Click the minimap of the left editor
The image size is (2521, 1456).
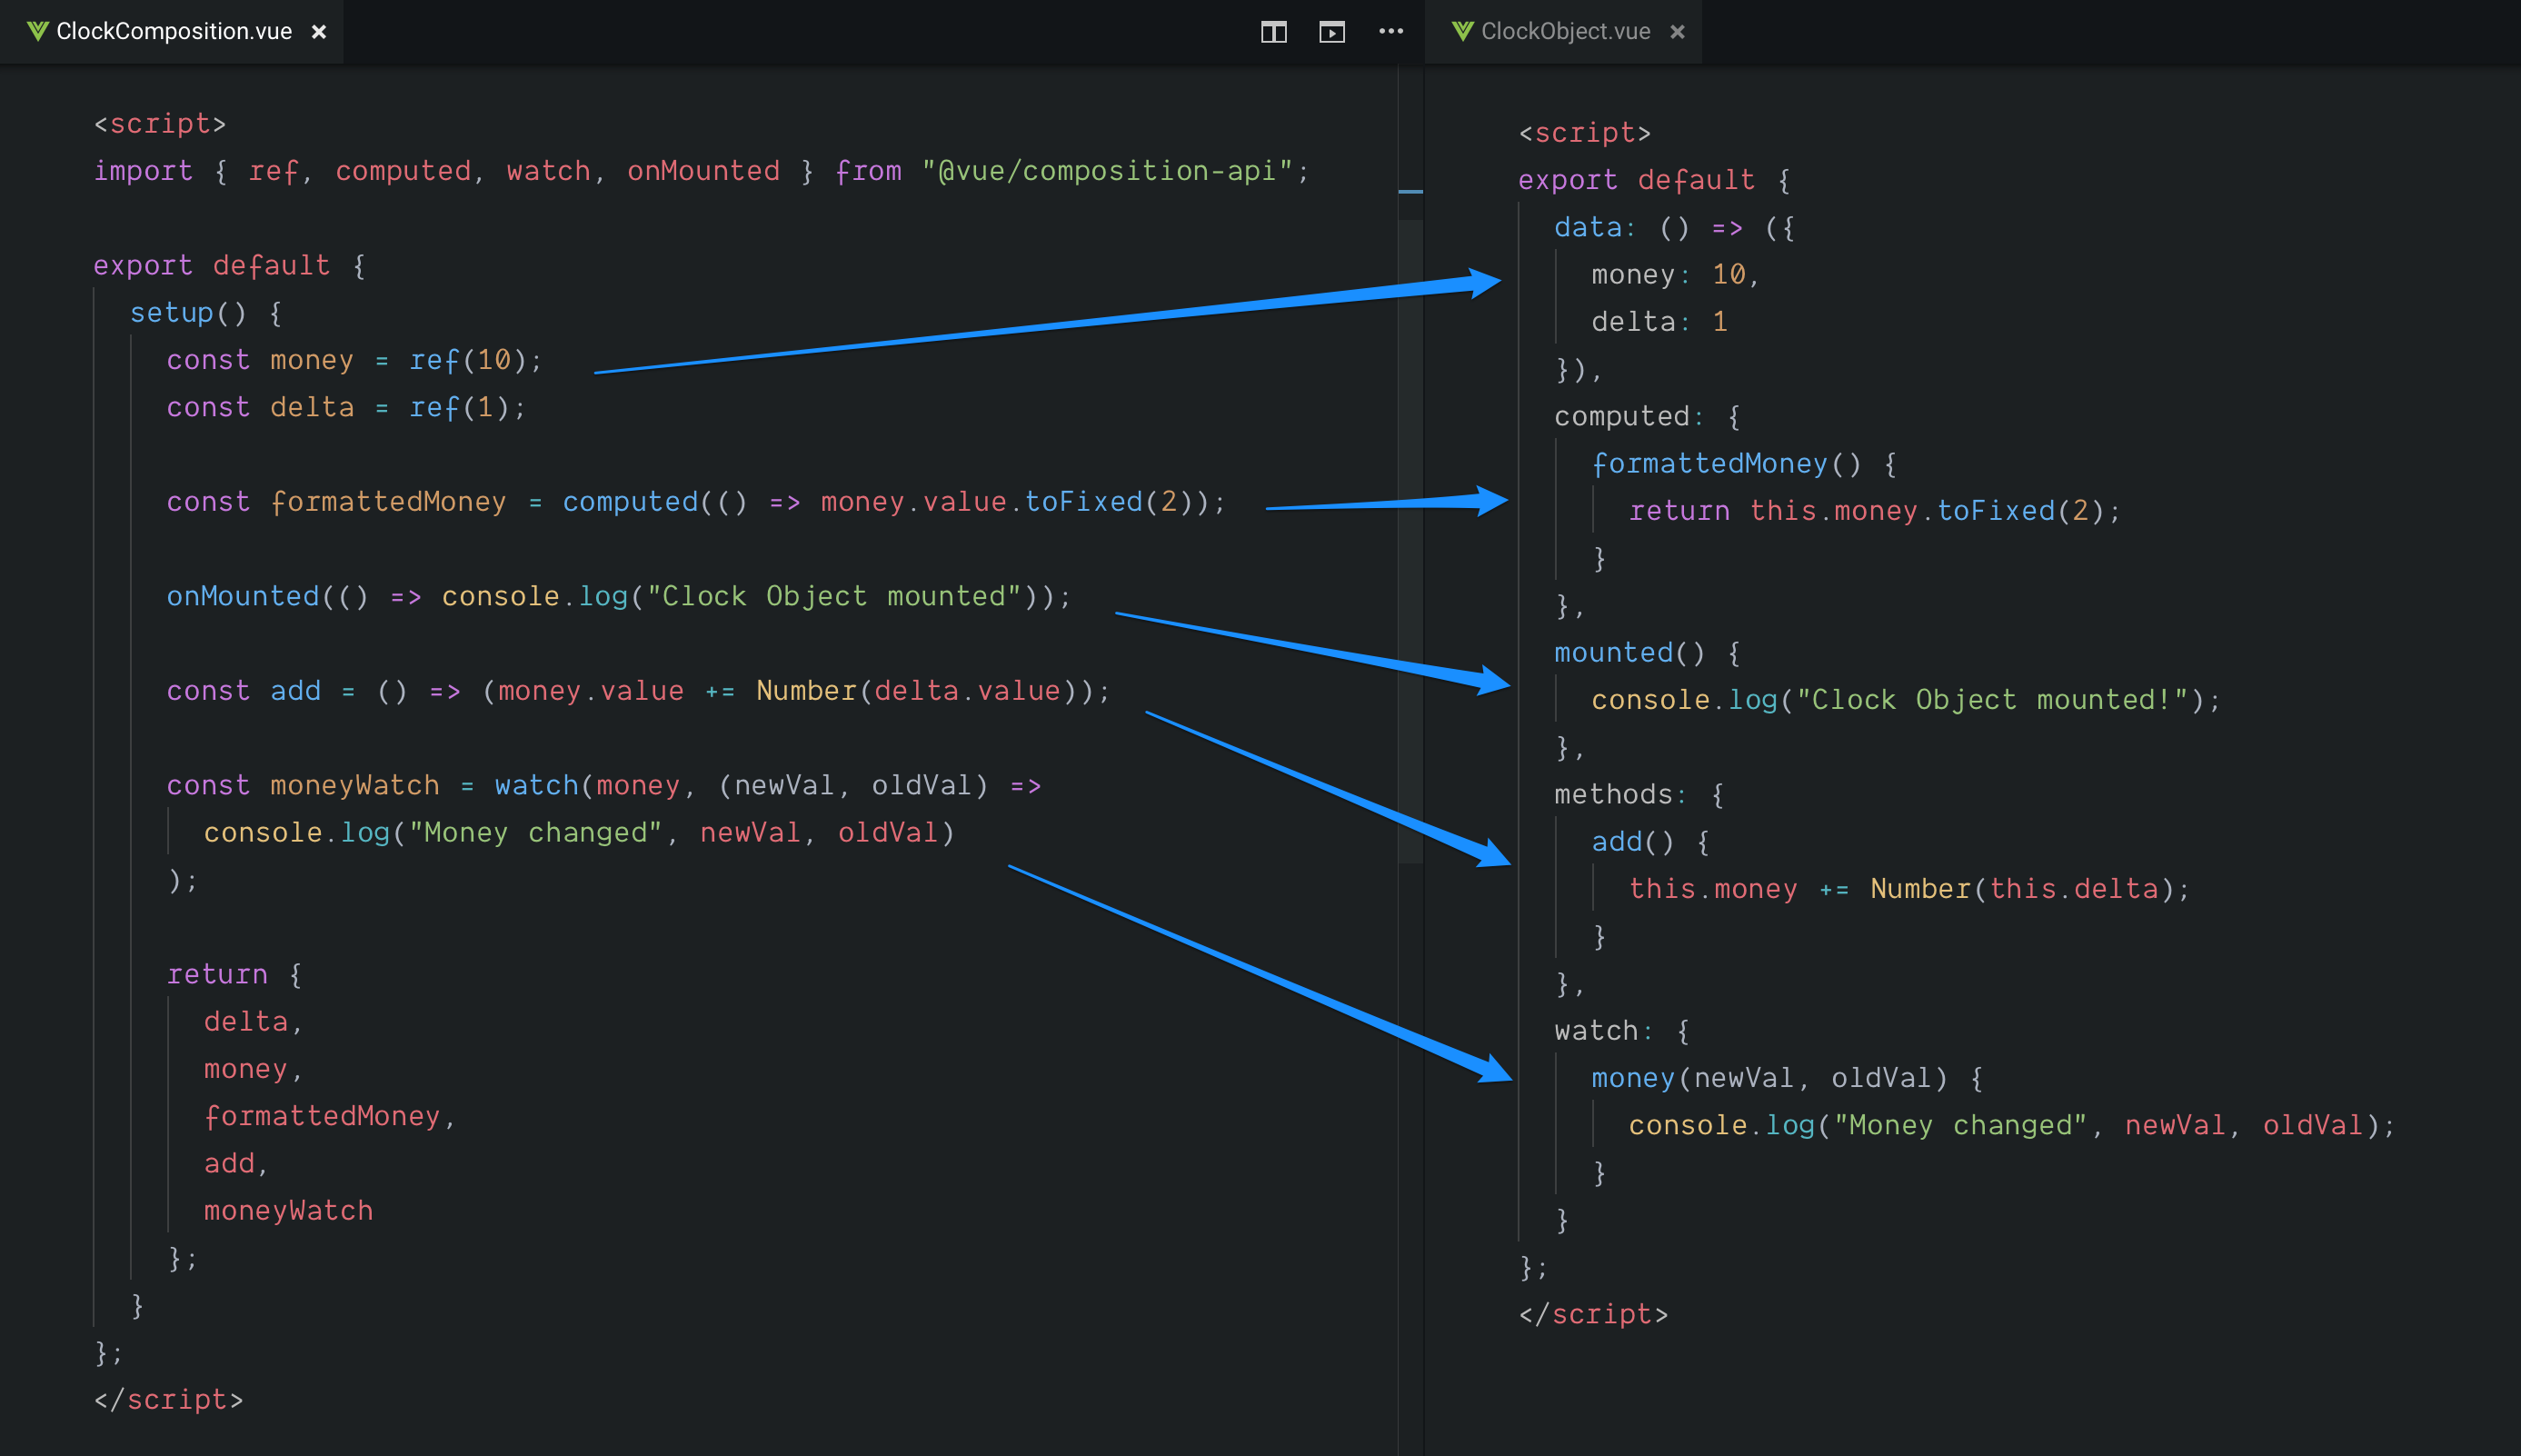point(1410,540)
